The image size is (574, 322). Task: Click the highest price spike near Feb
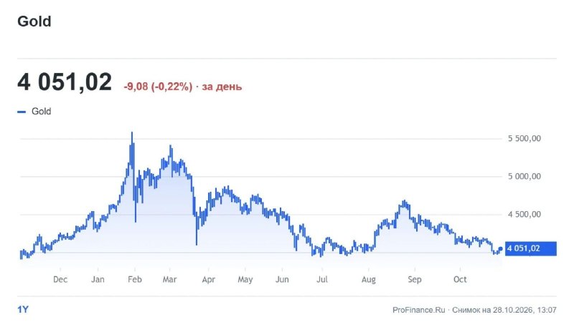132,134
